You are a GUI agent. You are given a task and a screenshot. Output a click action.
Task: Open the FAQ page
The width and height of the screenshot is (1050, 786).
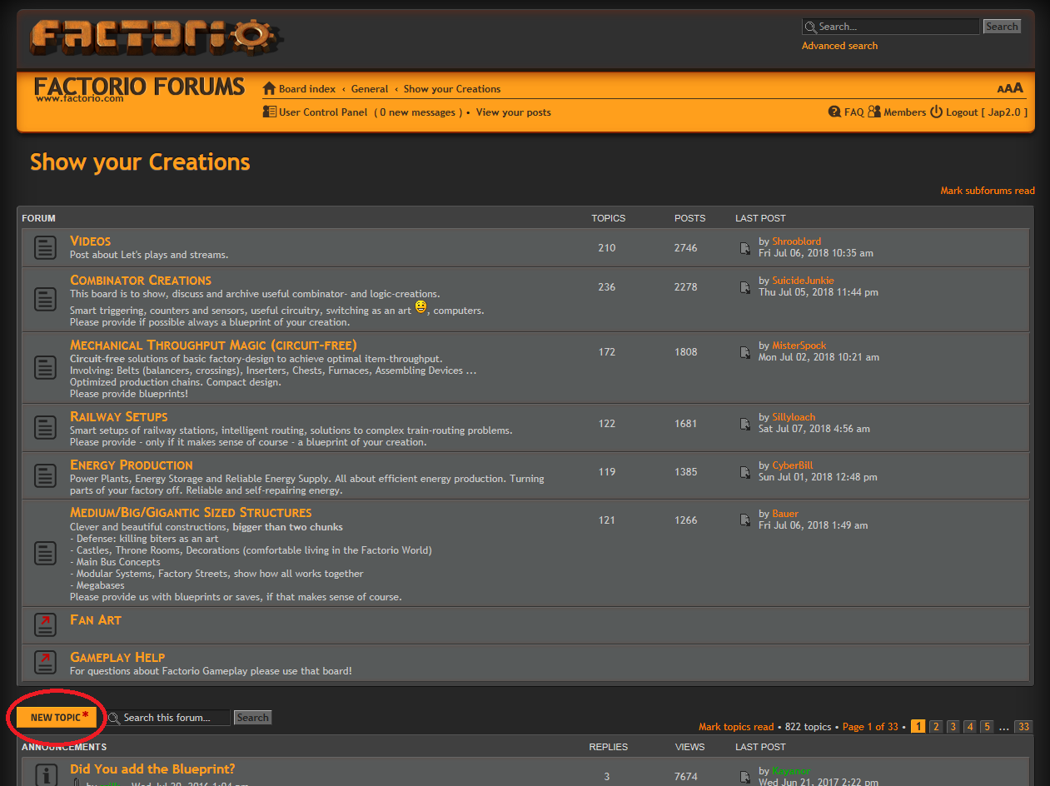[x=854, y=112]
